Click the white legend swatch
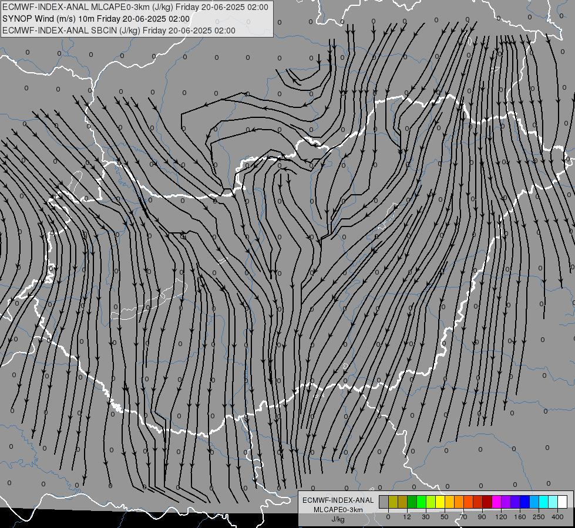This screenshot has width=575, height=528. click(563, 502)
